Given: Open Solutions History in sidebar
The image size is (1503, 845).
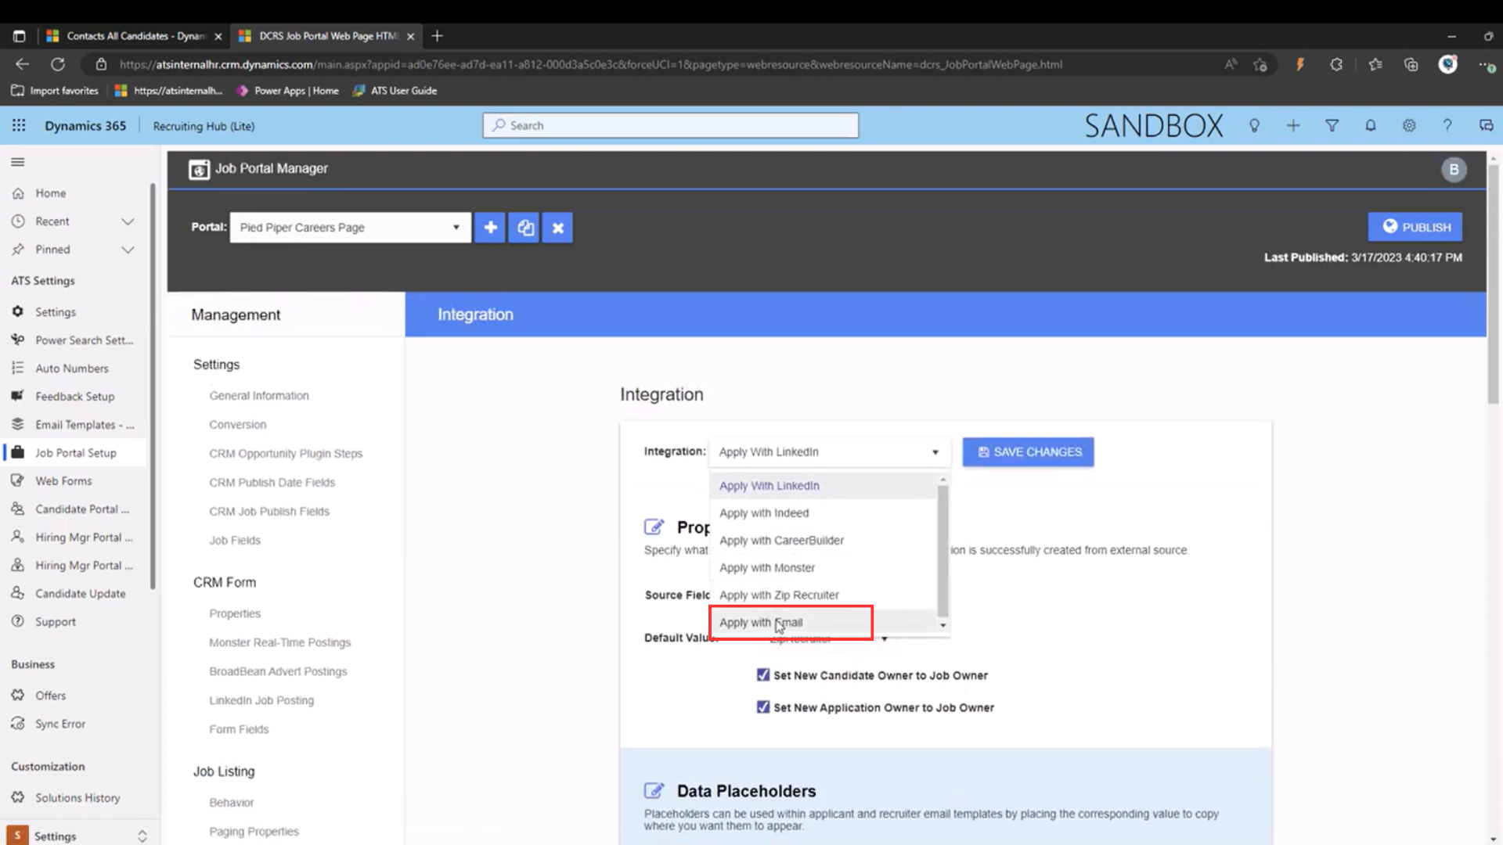Looking at the screenshot, I should tap(77, 798).
